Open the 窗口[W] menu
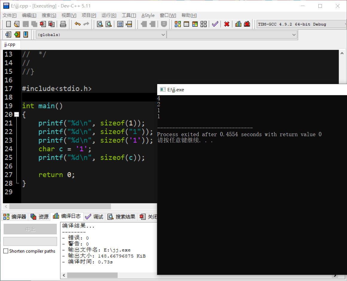Image resolution: width=347 pixels, height=281 pixels. pyautogui.click(x=168, y=15)
